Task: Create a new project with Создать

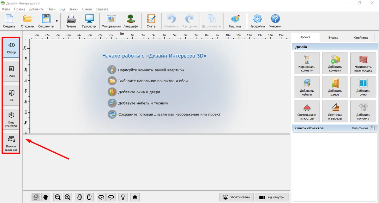Action: pyautogui.click(x=9, y=21)
